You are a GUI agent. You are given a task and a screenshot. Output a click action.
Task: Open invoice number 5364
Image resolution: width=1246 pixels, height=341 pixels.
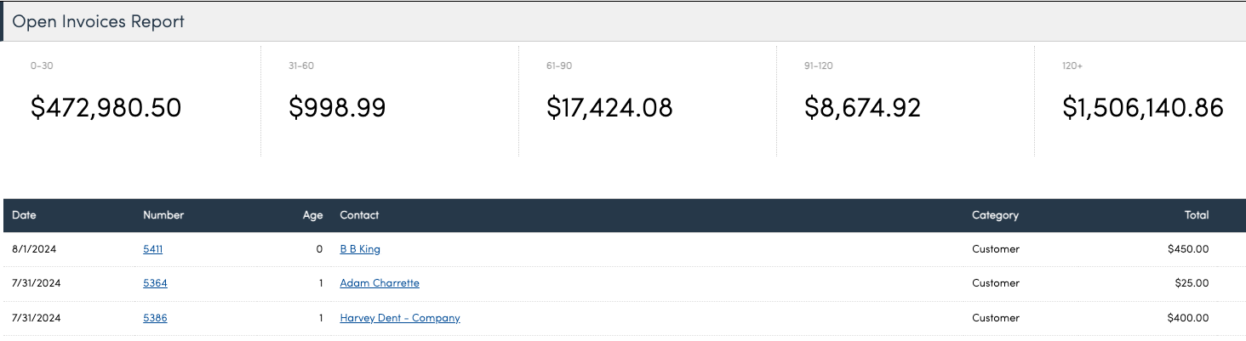pyautogui.click(x=155, y=283)
